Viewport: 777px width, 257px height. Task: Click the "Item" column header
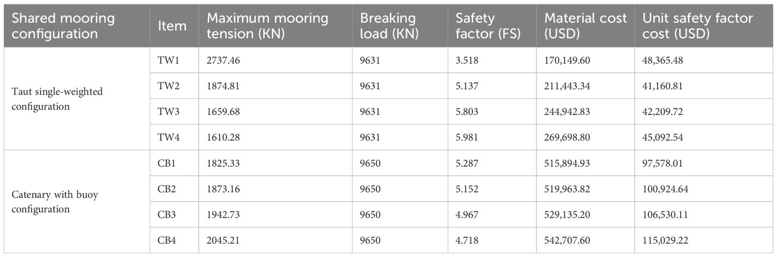click(172, 26)
